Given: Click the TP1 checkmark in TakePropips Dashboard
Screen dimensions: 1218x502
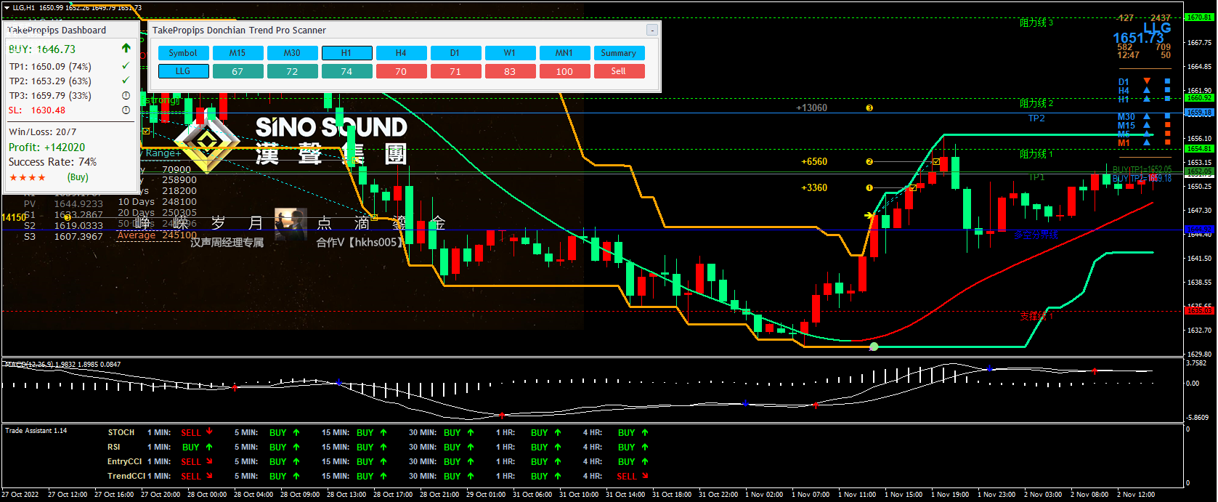Looking at the screenshot, I should click(126, 65).
